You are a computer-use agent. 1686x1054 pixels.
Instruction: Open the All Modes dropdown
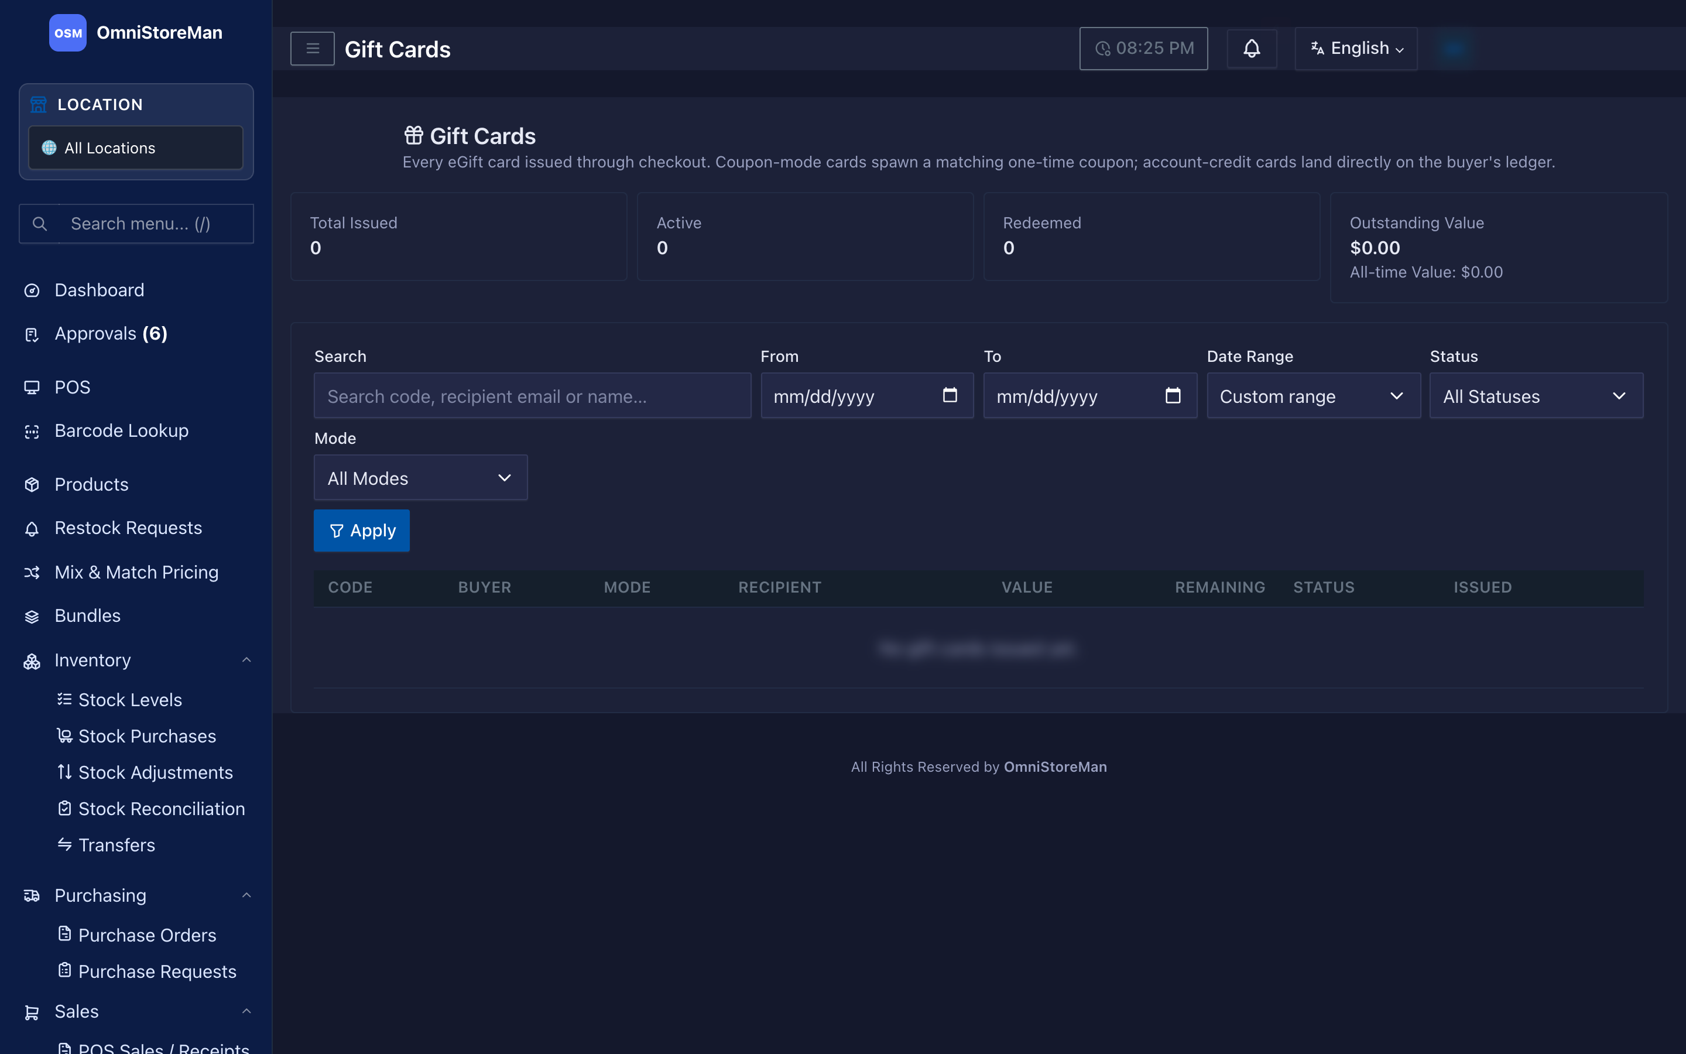(421, 477)
